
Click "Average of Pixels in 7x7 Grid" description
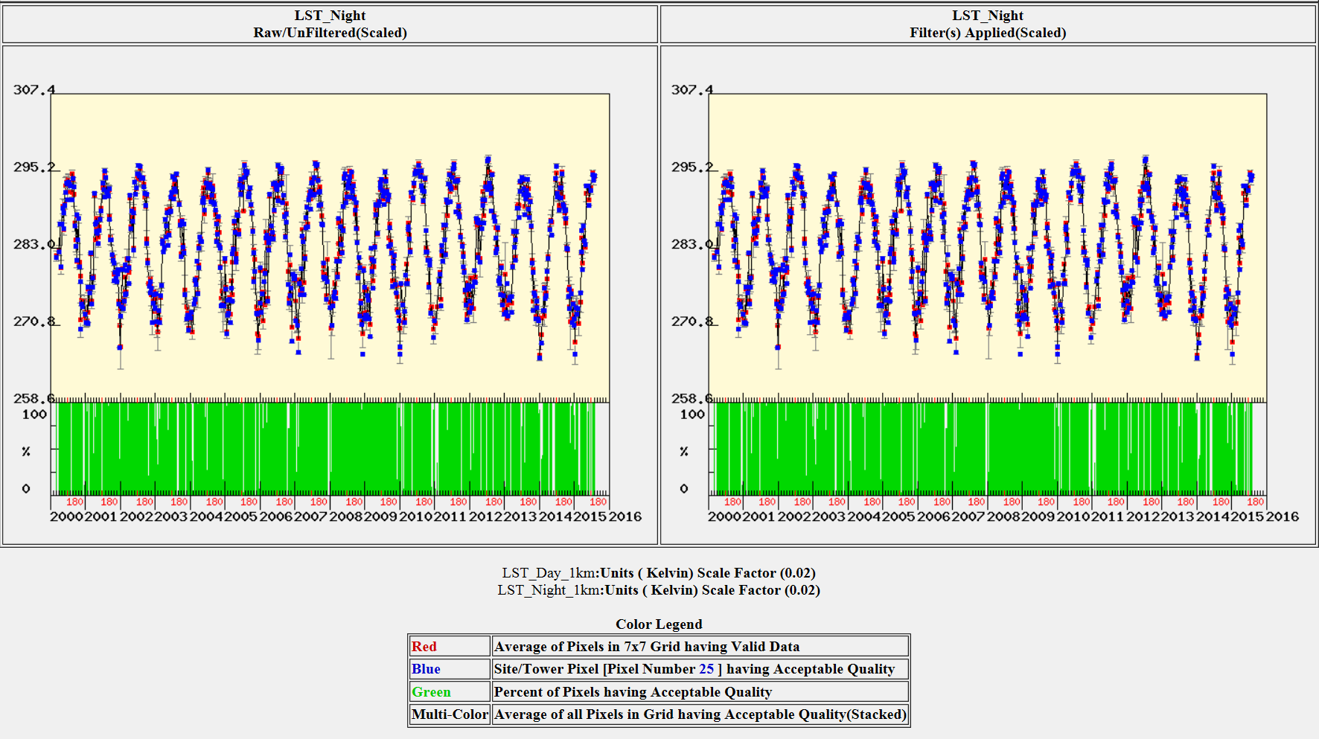click(646, 647)
